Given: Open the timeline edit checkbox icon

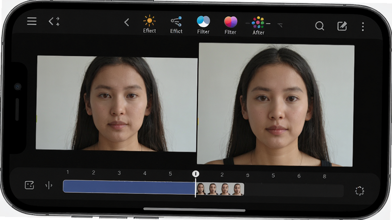Looking at the screenshot, I should pos(29,185).
